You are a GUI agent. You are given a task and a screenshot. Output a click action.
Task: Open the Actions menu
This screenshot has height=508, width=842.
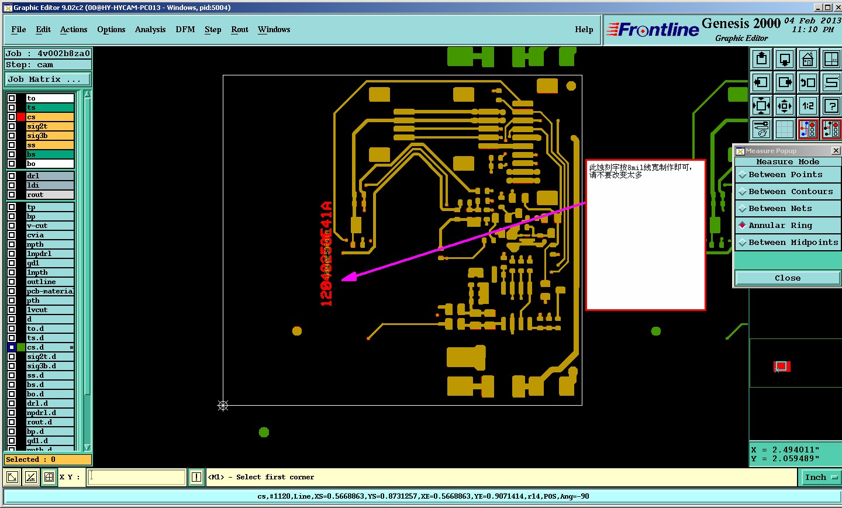point(74,30)
